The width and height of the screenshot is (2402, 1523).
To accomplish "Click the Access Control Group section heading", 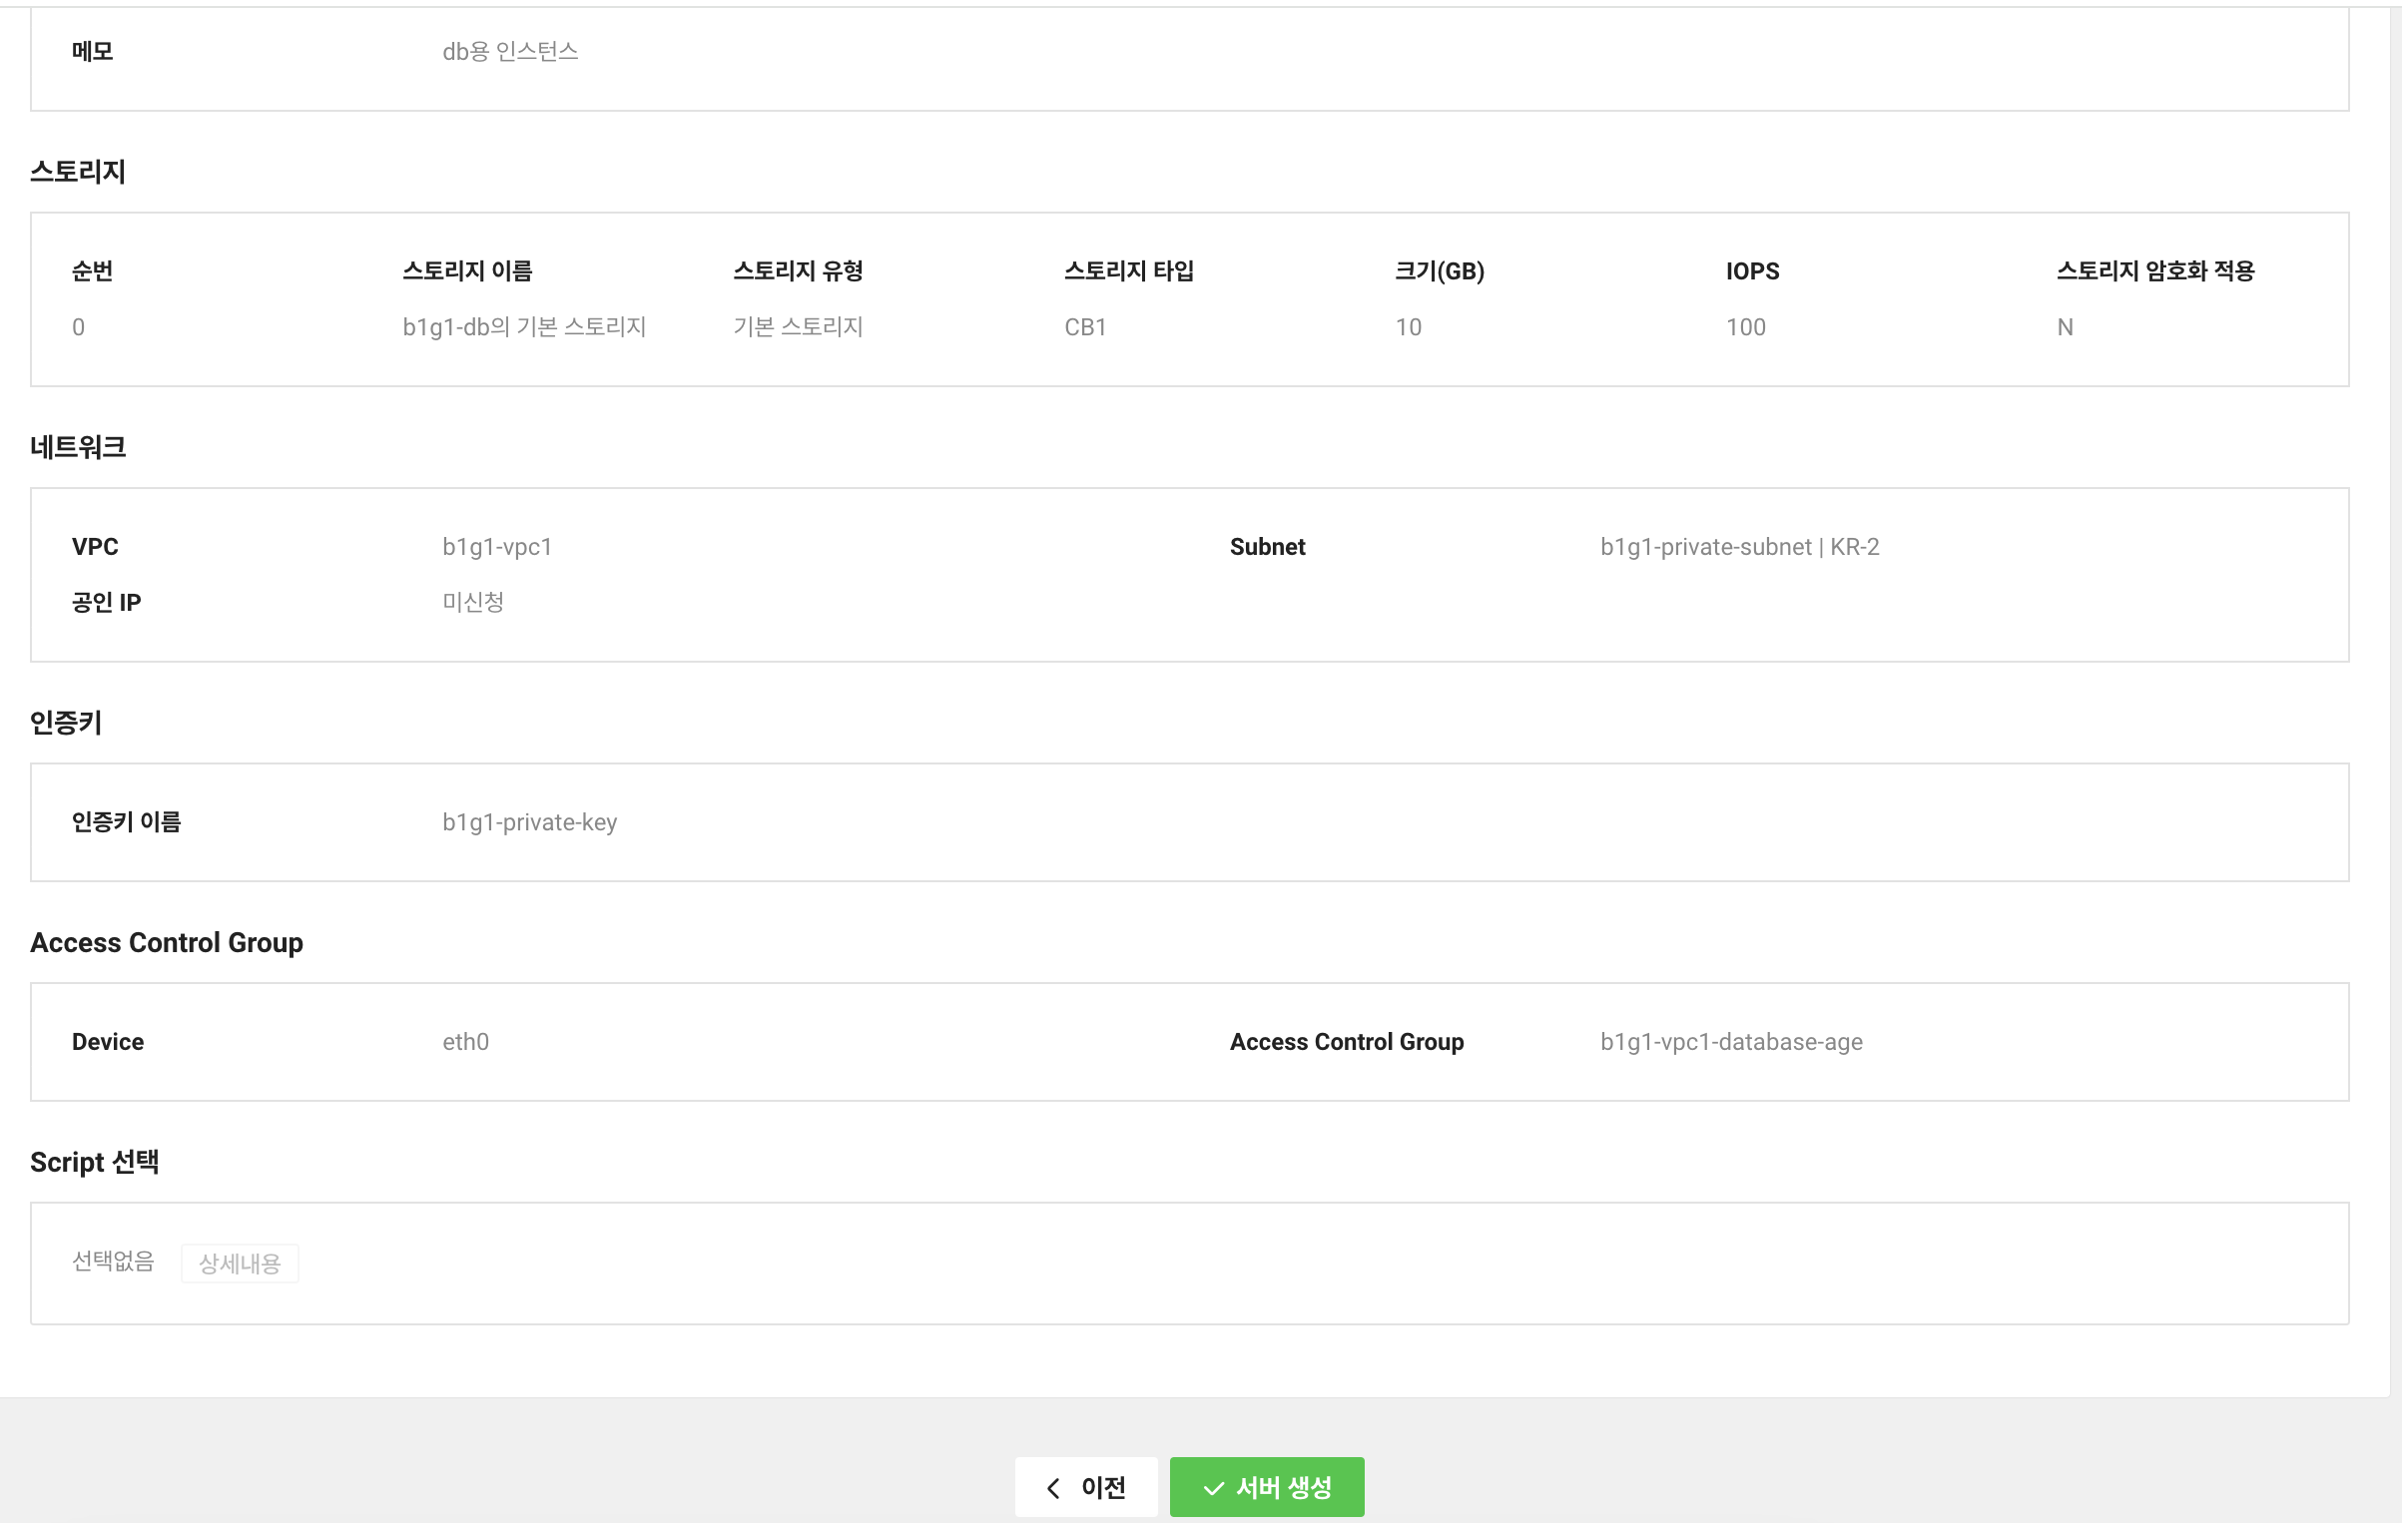I will [x=167, y=942].
